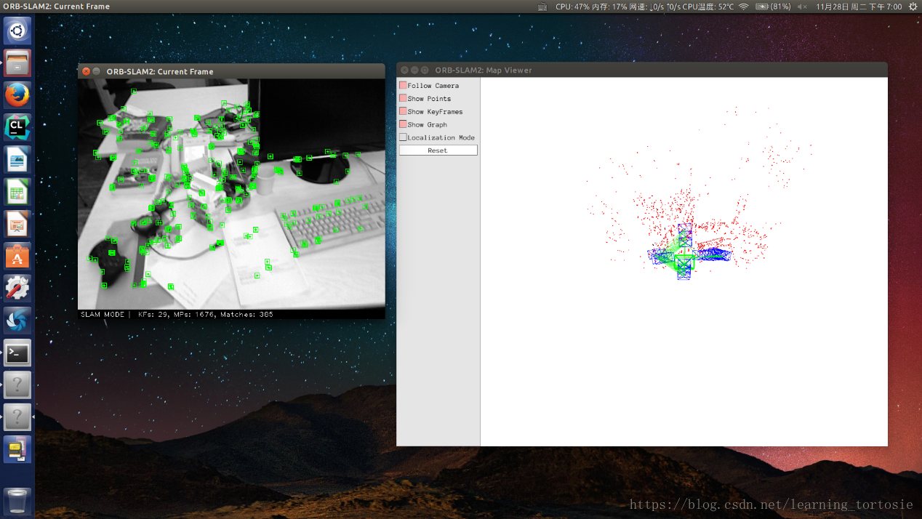Maximize the Map Viewer window
The width and height of the screenshot is (922, 519).
(x=425, y=71)
